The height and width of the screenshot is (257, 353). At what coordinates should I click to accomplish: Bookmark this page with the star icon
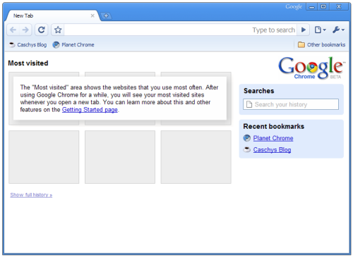click(x=58, y=30)
